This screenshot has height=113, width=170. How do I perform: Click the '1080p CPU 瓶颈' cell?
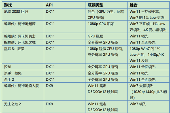click(107, 27)
